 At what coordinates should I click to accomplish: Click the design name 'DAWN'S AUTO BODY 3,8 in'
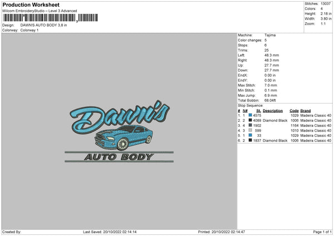click(x=43, y=25)
